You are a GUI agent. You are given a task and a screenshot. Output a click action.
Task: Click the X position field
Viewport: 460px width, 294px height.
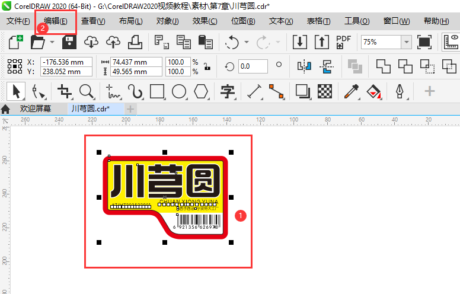(66, 62)
